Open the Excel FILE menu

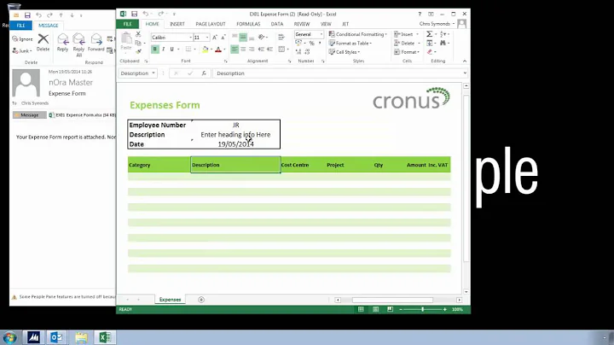point(127,24)
